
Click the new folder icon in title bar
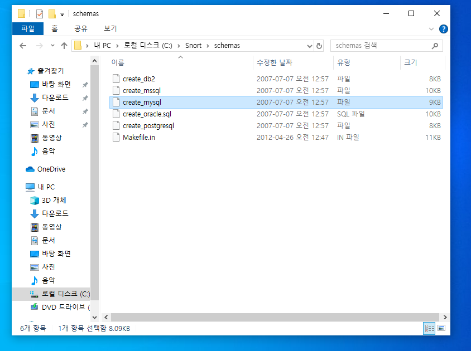tap(52, 14)
